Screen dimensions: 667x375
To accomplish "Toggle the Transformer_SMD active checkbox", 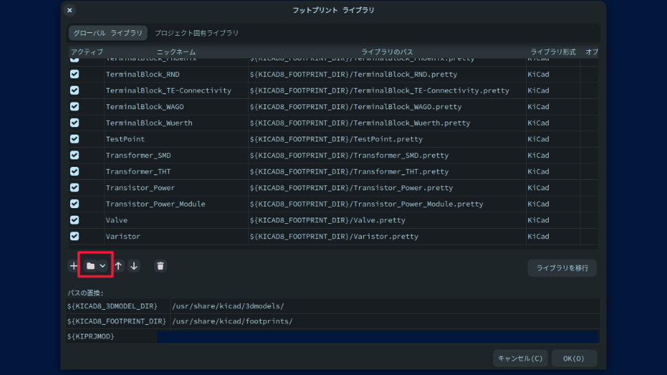I will pyautogui.click(x=74, y=155).
